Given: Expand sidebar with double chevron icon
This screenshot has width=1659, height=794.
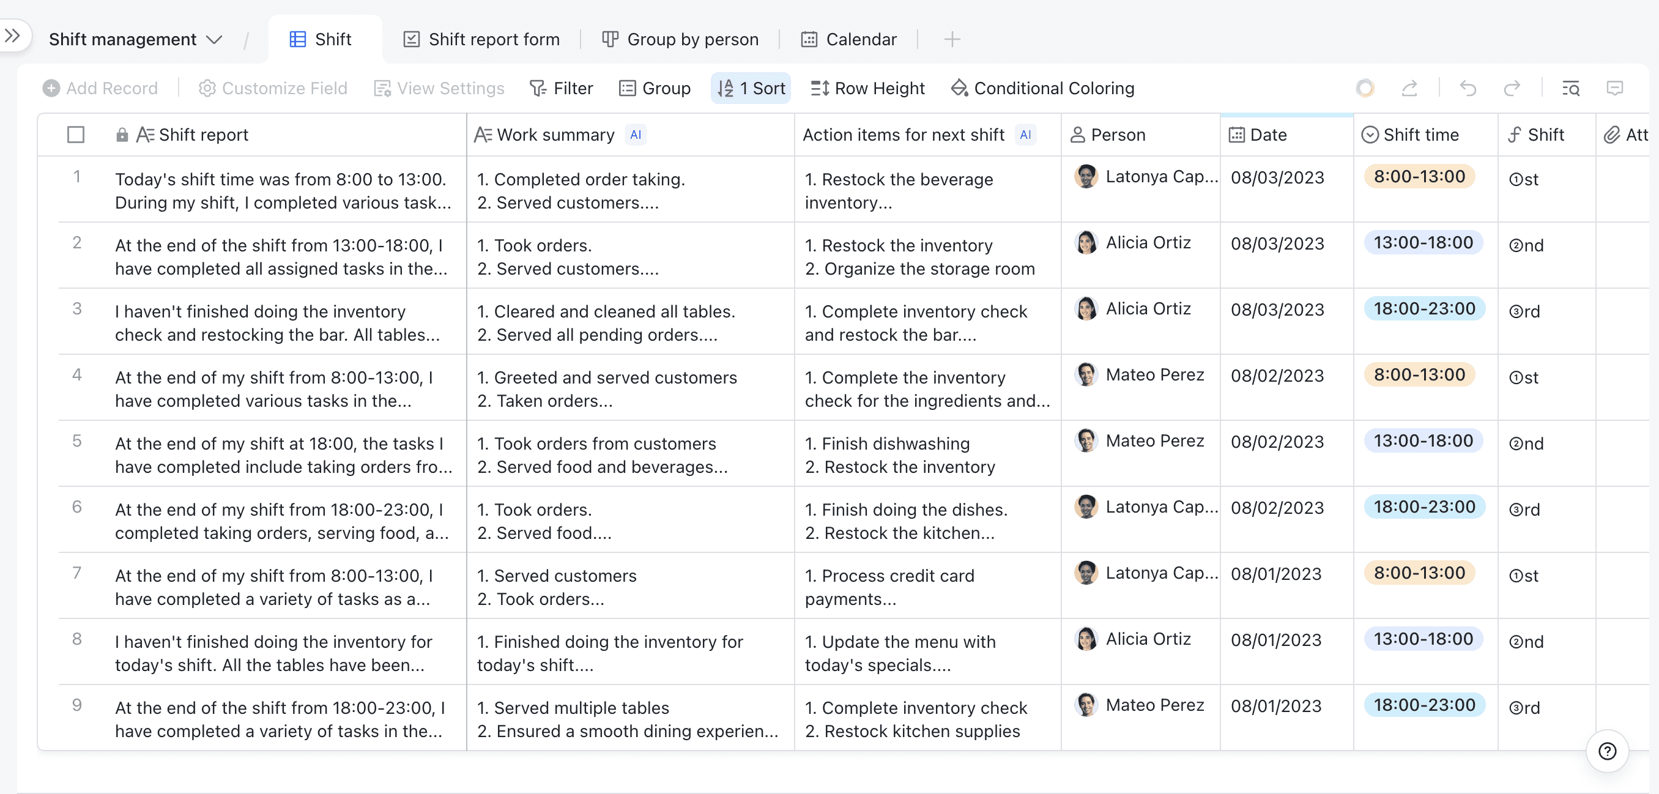Looking at the screenshot, I should pyautogui.click(x=12, y=35).
